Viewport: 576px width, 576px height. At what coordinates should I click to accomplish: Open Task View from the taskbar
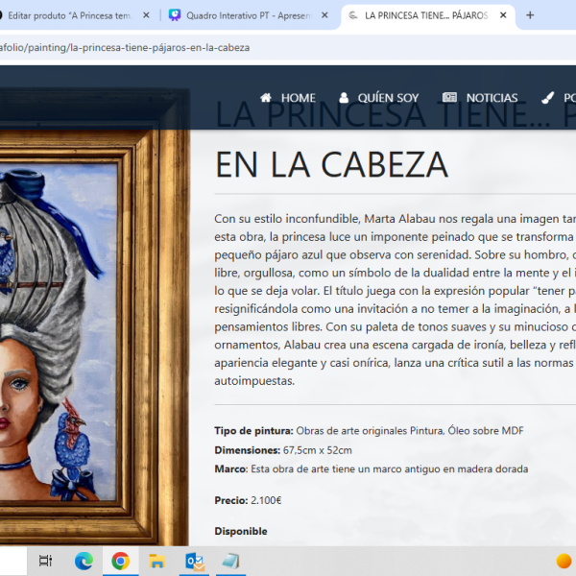(45, 561)
